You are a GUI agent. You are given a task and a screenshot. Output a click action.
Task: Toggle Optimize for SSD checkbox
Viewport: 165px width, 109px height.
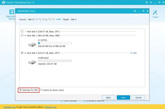point(21,90)
